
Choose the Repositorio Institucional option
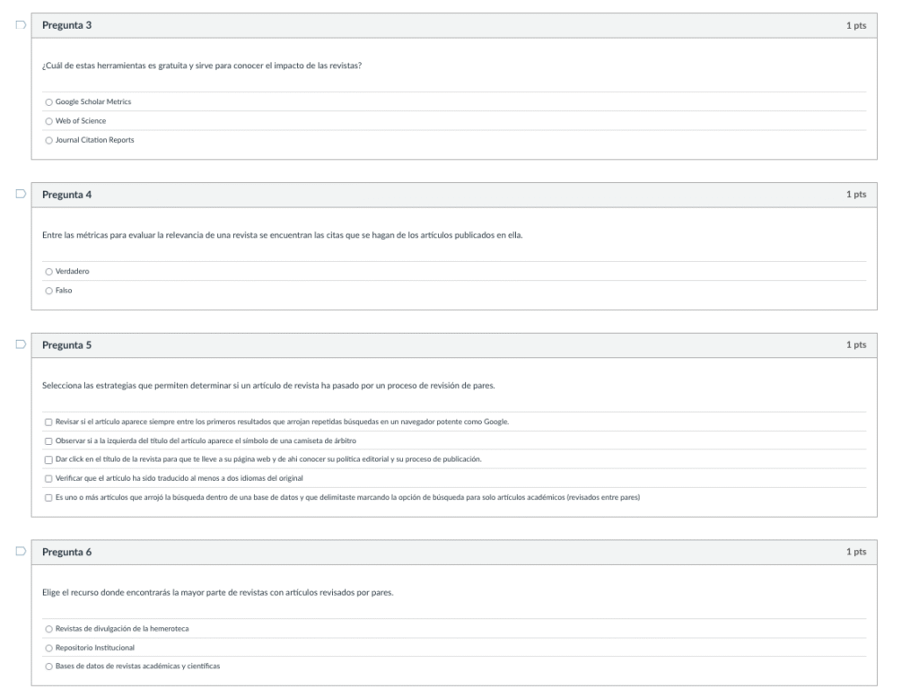(48, 648)
